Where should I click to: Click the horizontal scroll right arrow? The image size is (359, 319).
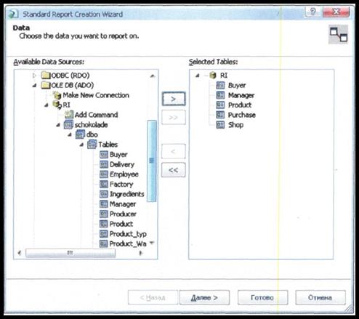140,253
